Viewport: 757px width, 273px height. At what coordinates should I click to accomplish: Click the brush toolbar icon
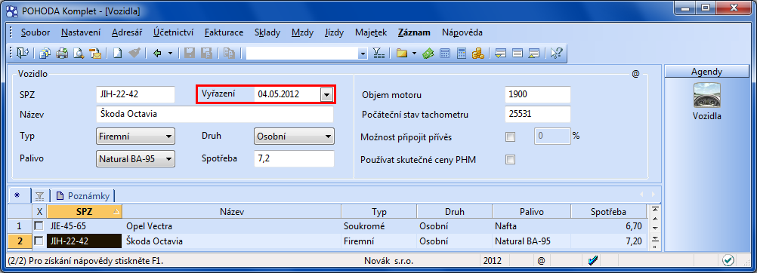coord(134,53)
